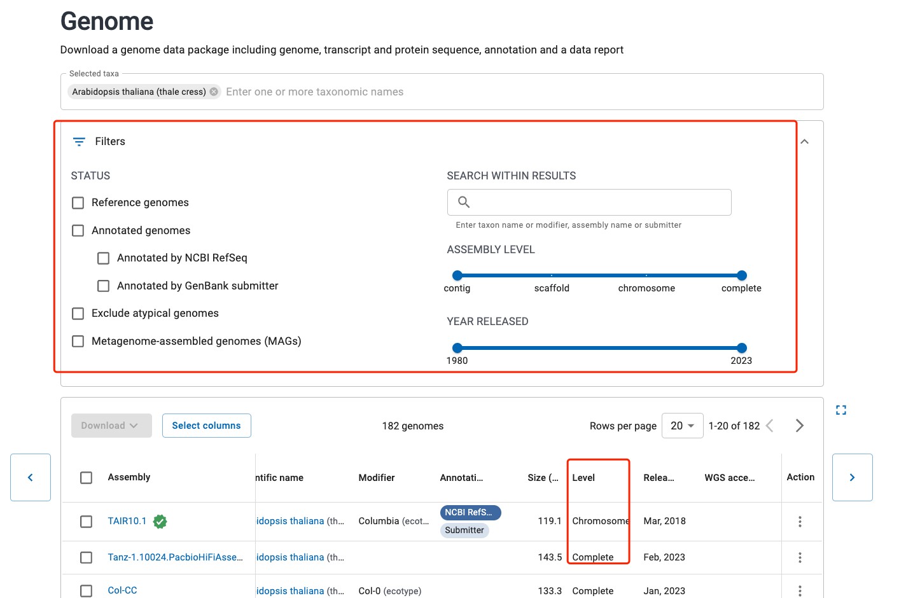Open the TAIR10.1 assembly link
Viewport: 920px width, 598px height.
(x=127, y=521)
